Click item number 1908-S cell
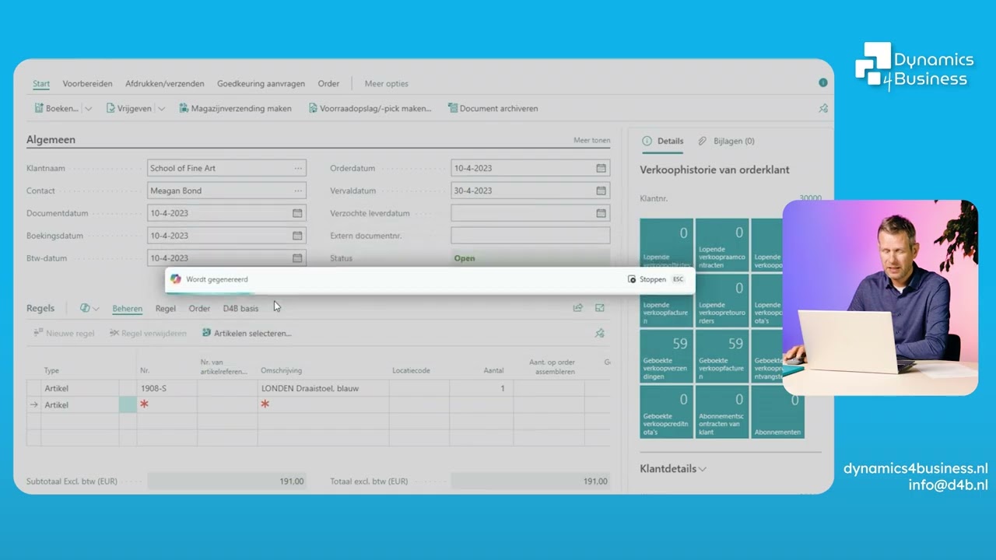This screenshot has width=996, height=560. pyautogui.click(x=167, y=388)
